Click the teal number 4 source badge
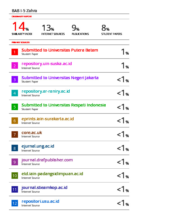The image size is (172, 223). [15, 93]
